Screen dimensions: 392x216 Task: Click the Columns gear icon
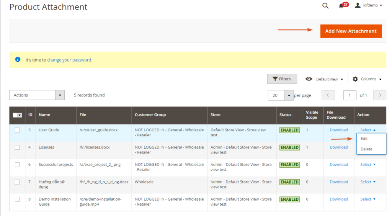click(x=355, y=79)
